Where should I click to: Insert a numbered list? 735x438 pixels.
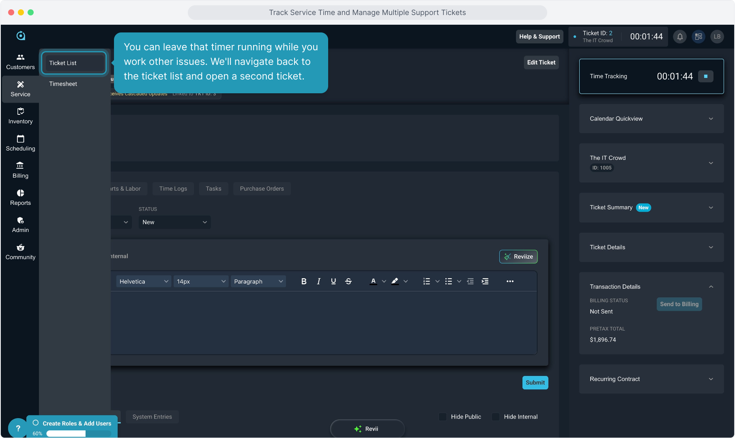coord(426,281)
